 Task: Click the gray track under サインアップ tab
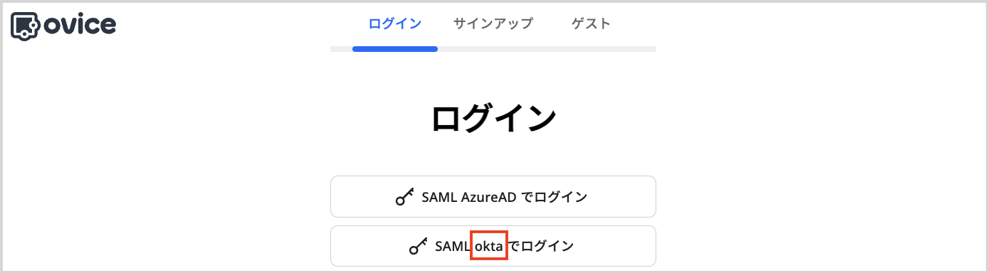493,49
